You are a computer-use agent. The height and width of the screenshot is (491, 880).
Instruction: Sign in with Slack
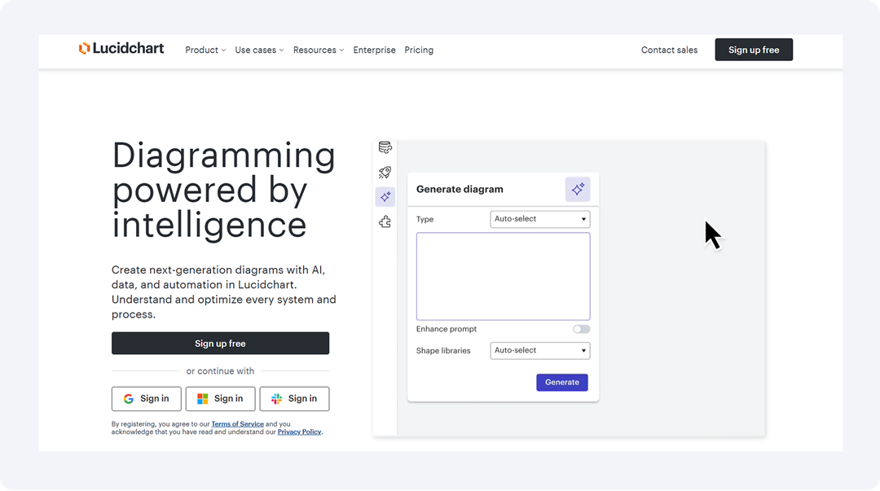[295, 399]
